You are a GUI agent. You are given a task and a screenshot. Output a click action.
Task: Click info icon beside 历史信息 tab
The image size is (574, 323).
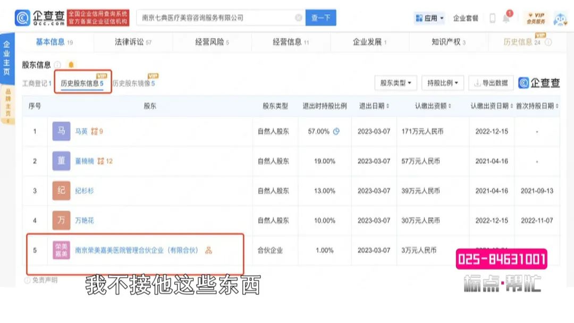[x=548, y=42]
